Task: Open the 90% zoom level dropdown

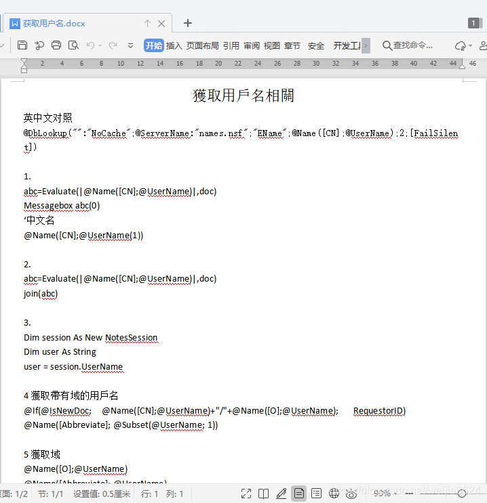Action: (385, 494)
